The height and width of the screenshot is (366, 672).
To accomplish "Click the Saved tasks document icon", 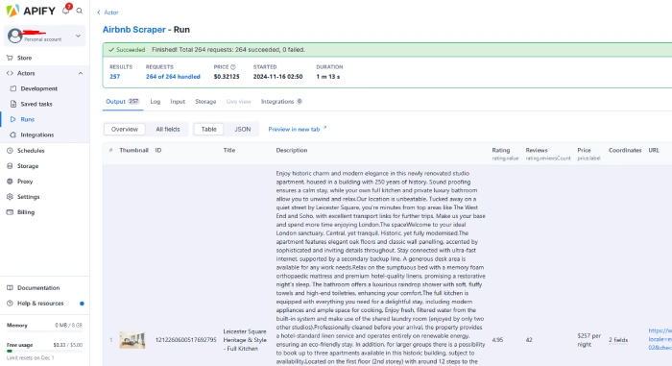I will pos(12,104).
